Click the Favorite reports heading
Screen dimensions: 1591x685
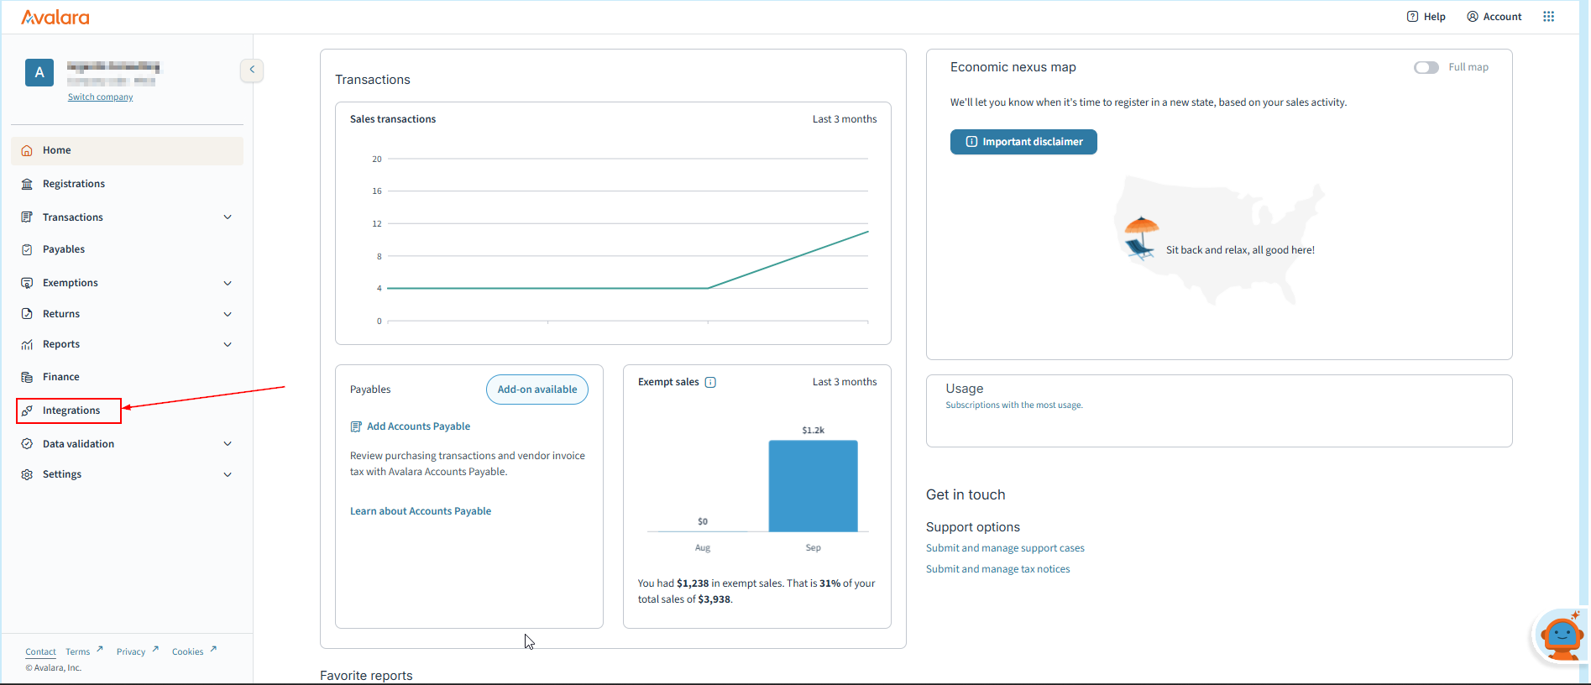point(366,676)
